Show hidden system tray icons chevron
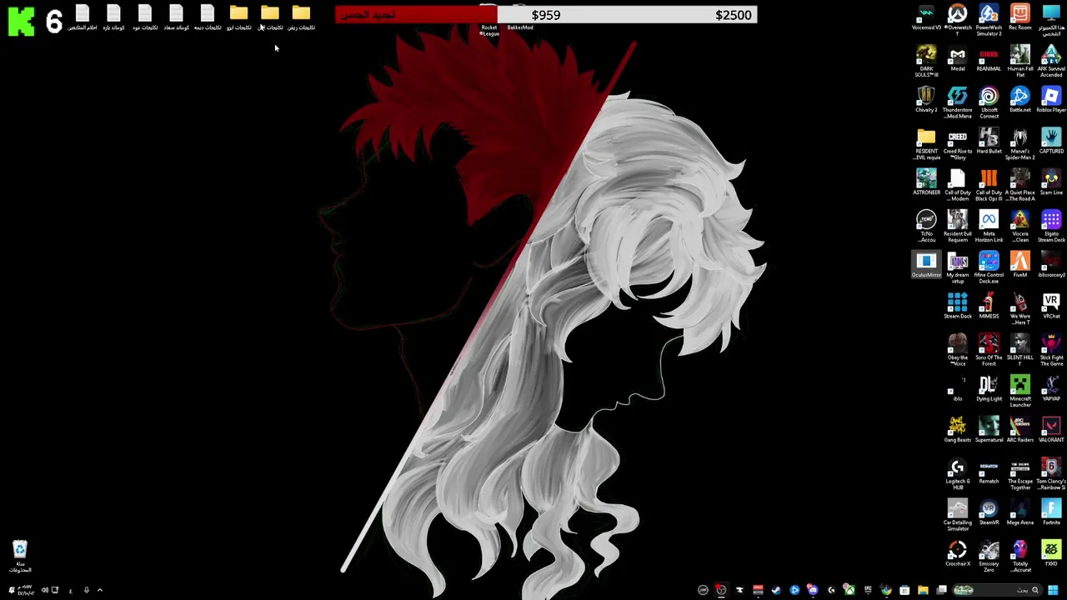 [x=99, y=590]
